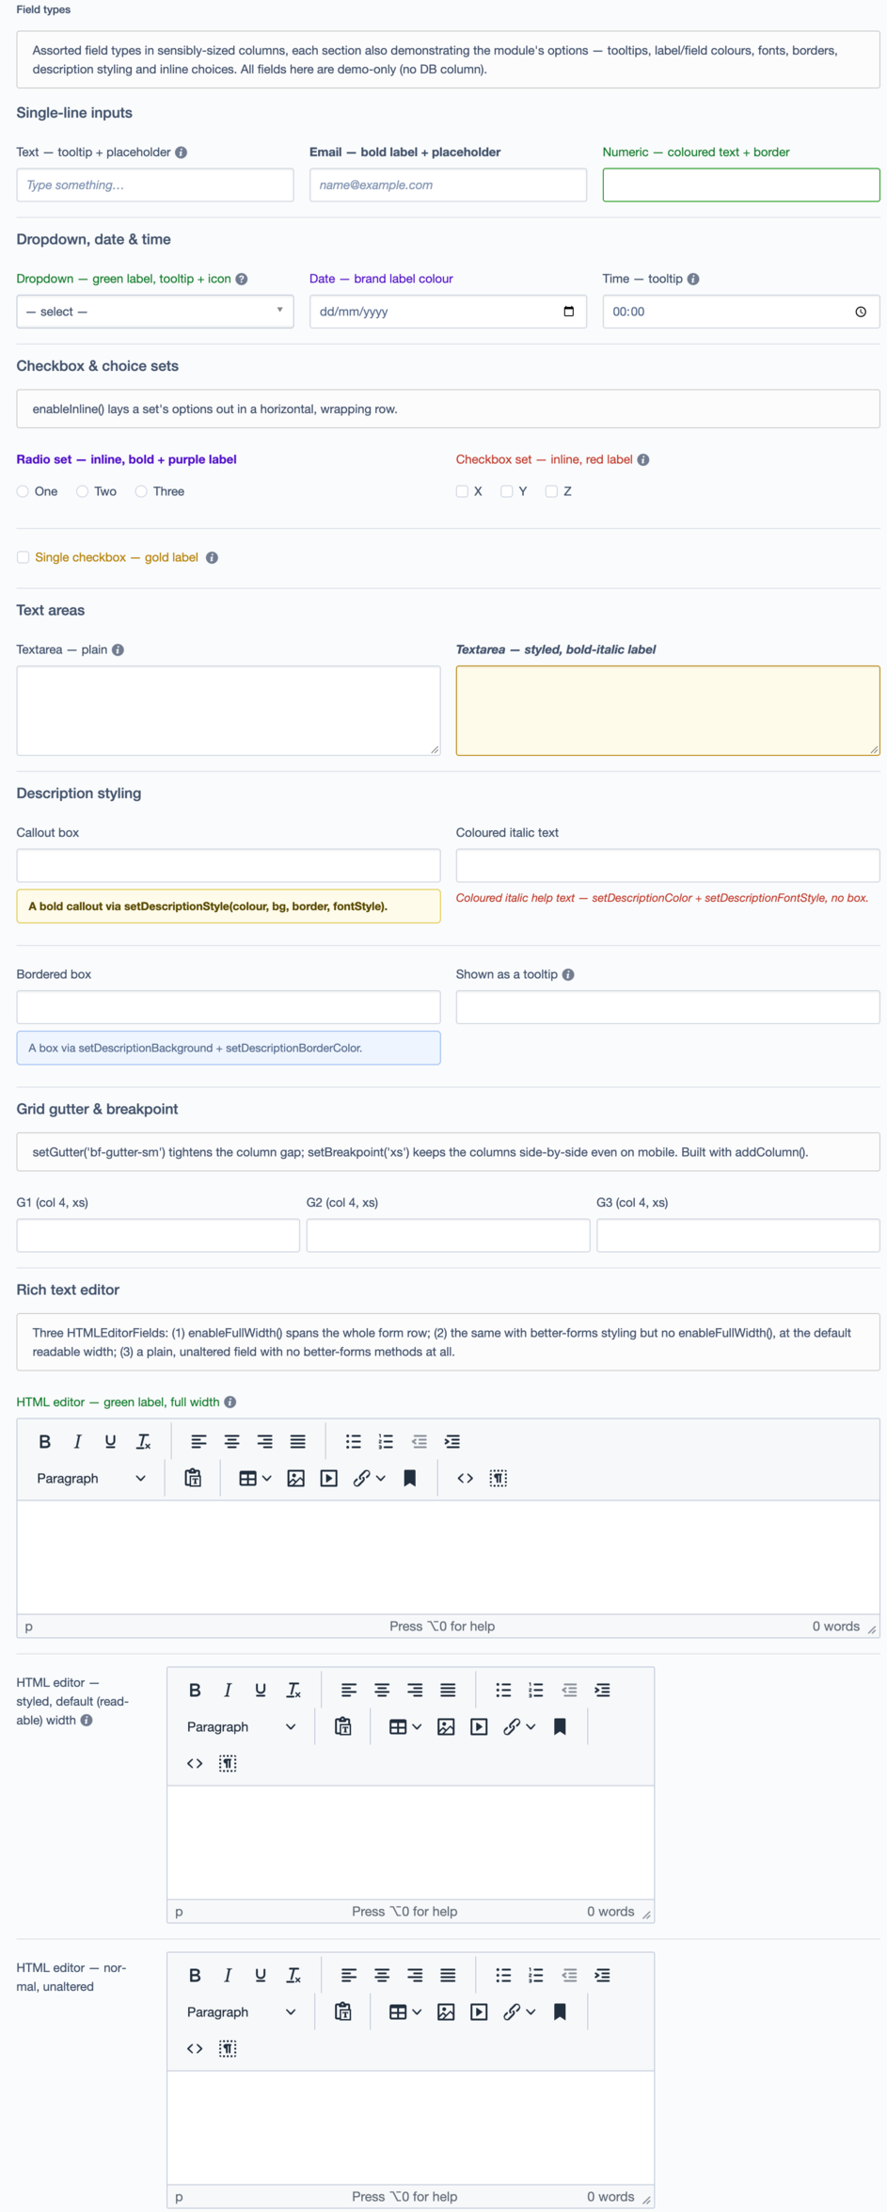Select the Two radio option
887x2212 pixels.
click(82, 491)
